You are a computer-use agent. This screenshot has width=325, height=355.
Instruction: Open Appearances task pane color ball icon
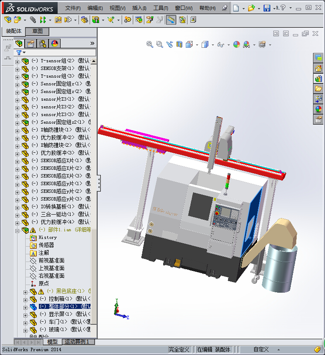coord(318,109)
